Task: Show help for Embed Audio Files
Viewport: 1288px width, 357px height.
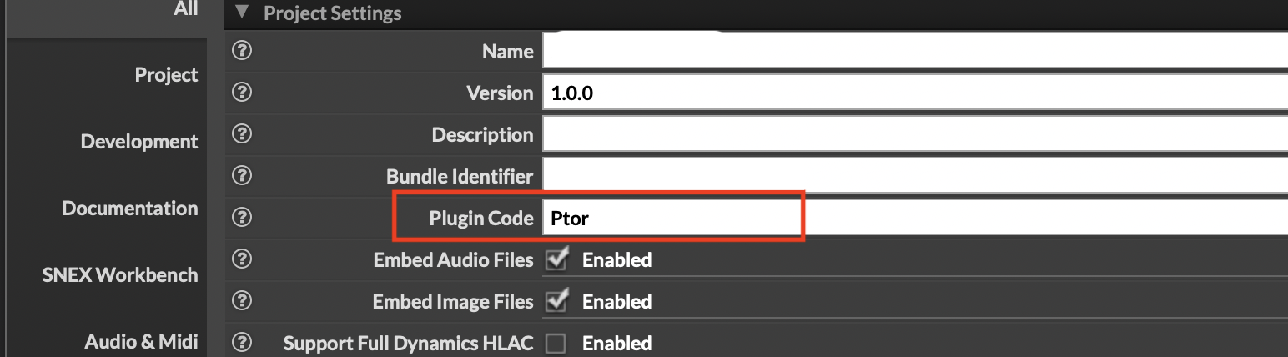Action: point(242,259)
